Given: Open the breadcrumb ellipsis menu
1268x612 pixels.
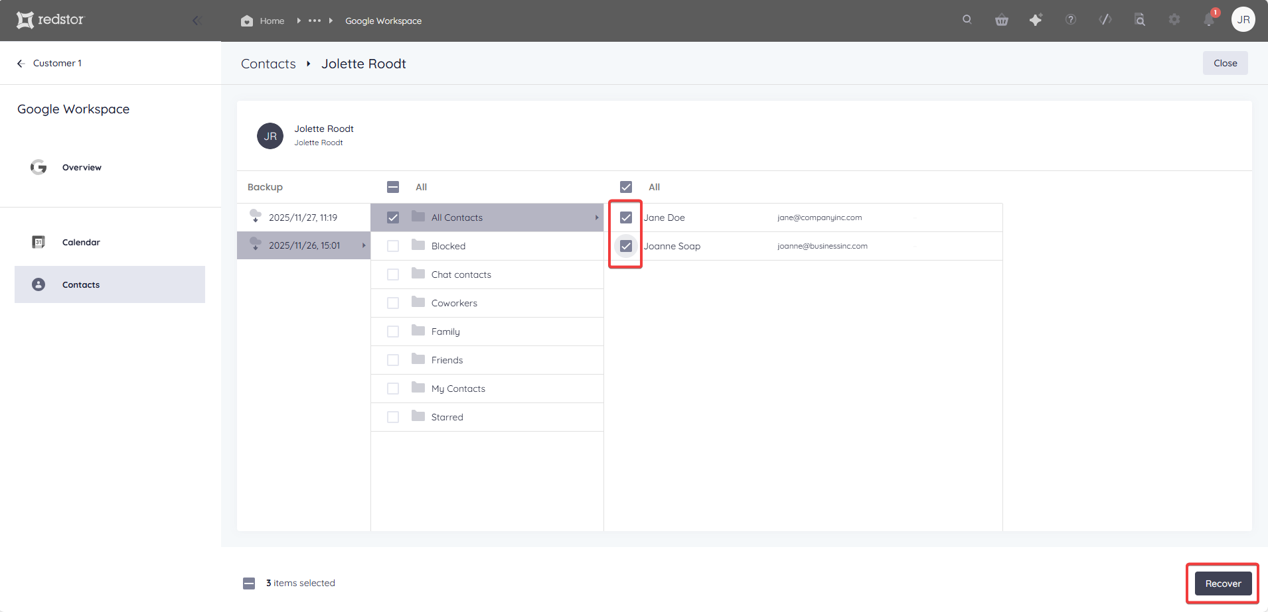Looking at the screenshot, I should [315, 21].
